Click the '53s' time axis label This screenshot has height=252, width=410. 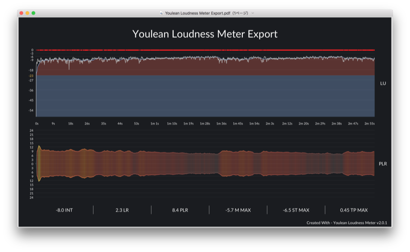click(136, 123)
